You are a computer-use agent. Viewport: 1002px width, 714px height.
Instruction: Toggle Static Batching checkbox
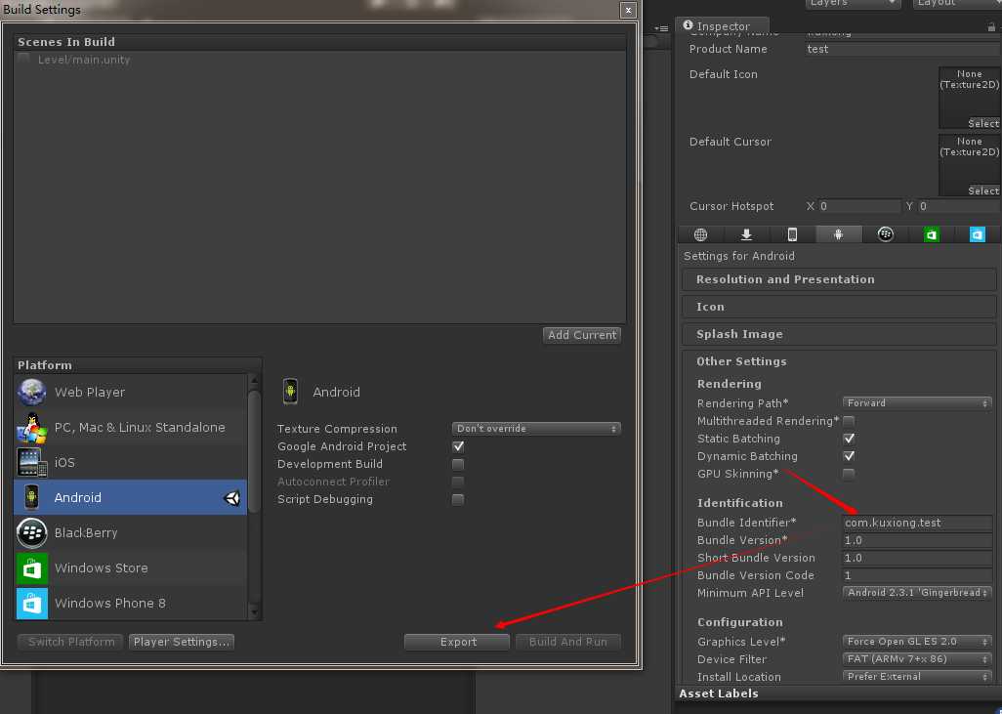(849, 439)
